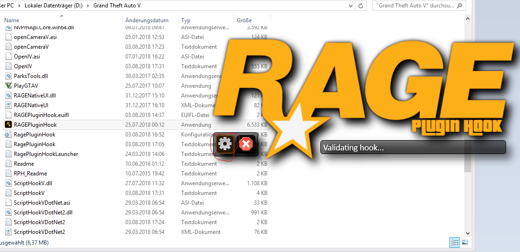520x252 pixels.
Task: Click the Readme text document icon
Action: click(9, 163)
